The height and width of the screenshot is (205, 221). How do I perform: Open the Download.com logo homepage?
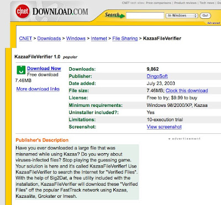tap(60, 12)
